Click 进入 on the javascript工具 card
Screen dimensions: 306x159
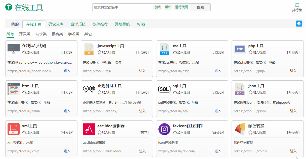coord(143,71)
